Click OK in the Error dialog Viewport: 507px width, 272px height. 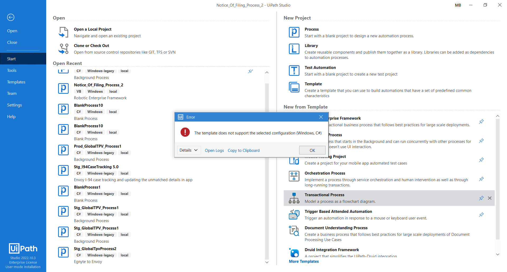[x=312, y=150]
